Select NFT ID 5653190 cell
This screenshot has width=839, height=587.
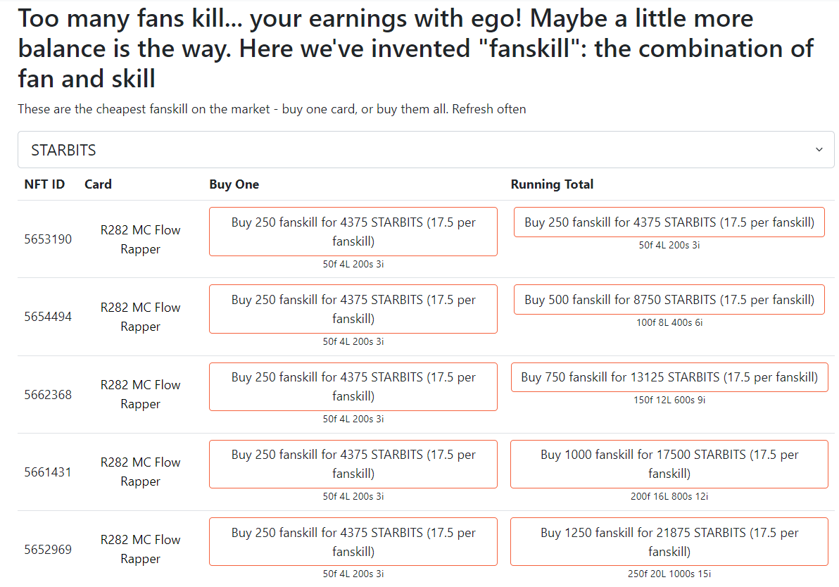[48, 239]
